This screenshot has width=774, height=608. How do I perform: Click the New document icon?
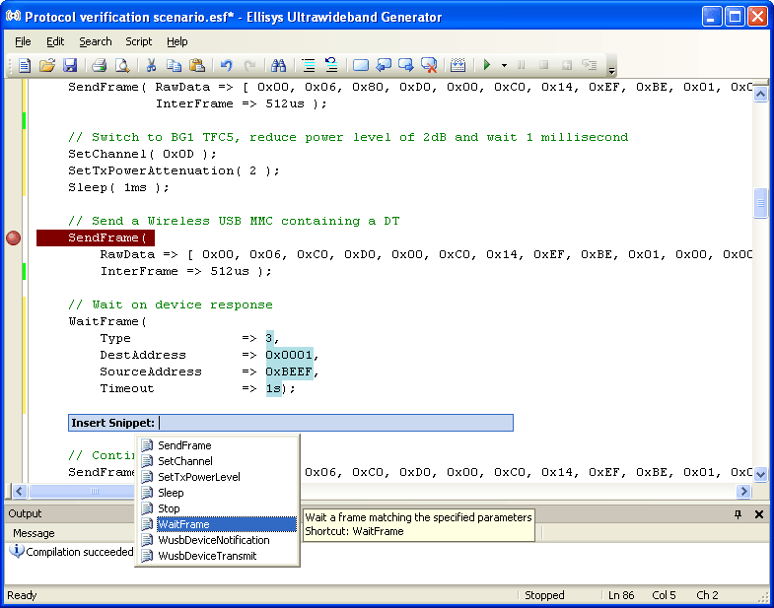click(x=25, y=66)
